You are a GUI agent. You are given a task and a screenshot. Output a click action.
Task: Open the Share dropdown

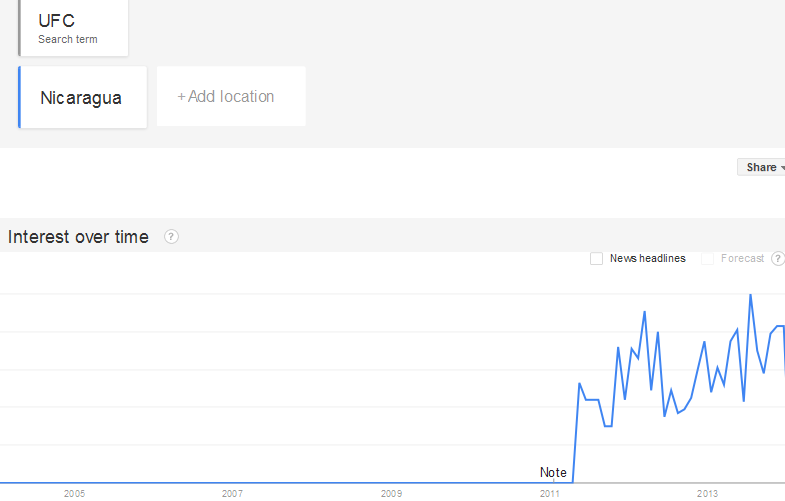[x=765, y=167]
